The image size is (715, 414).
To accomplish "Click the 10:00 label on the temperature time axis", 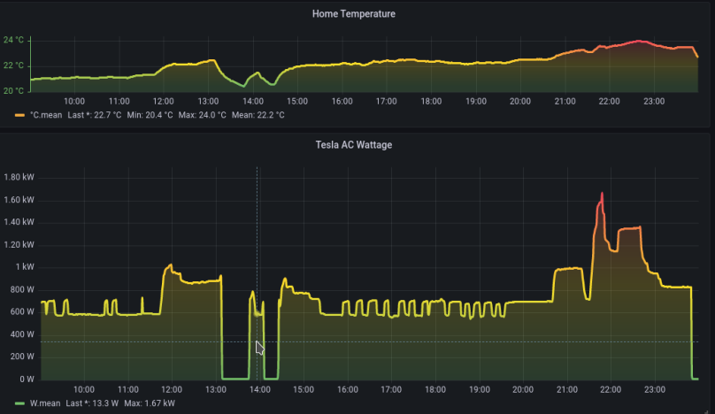I will [74, 101].
